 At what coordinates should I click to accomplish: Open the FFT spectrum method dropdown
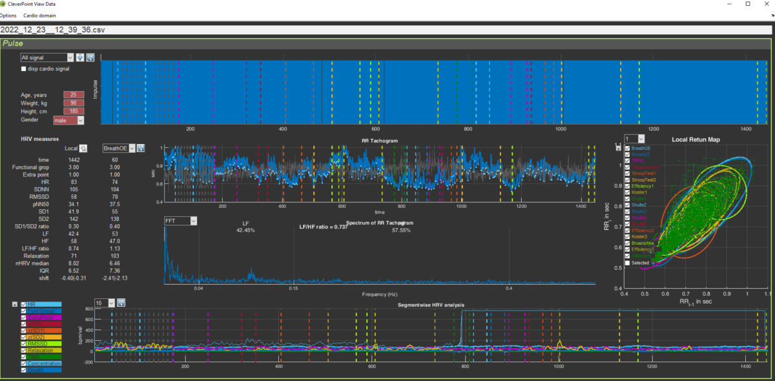tap(180, 221)
